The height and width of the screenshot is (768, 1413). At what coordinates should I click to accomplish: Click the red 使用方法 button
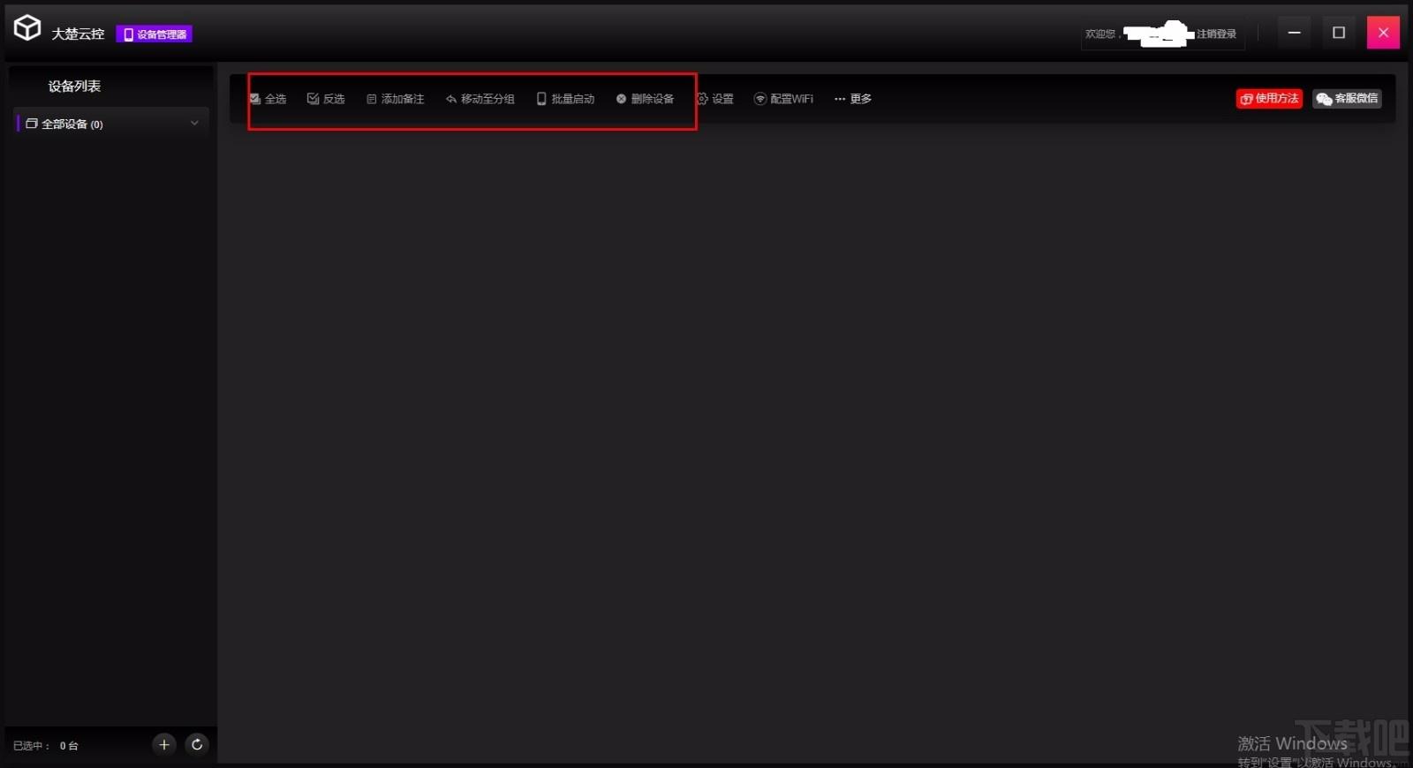1269,99
